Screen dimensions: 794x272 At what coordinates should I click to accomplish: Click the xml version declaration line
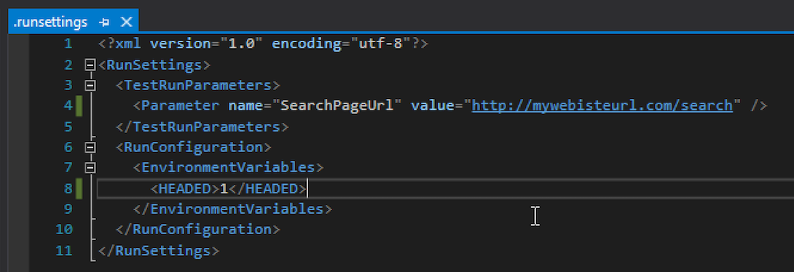pyautogui.click(x=263, y=44)
